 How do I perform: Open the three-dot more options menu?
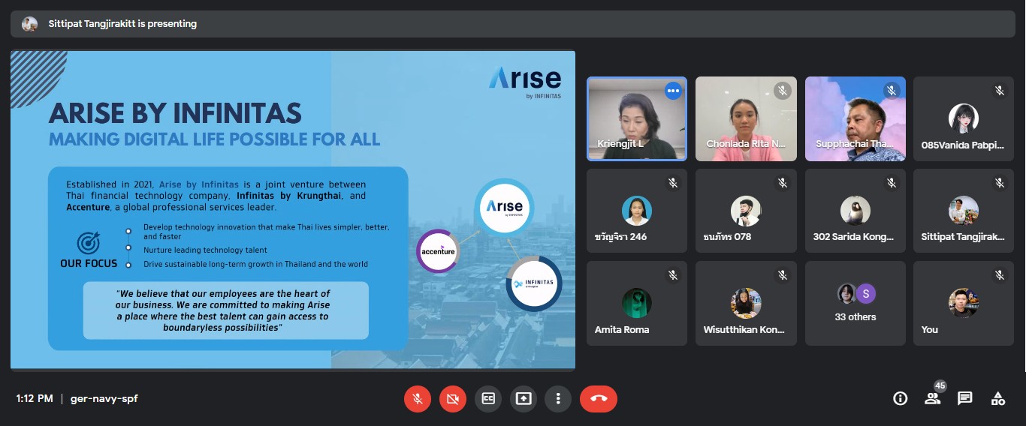(558, 399)
